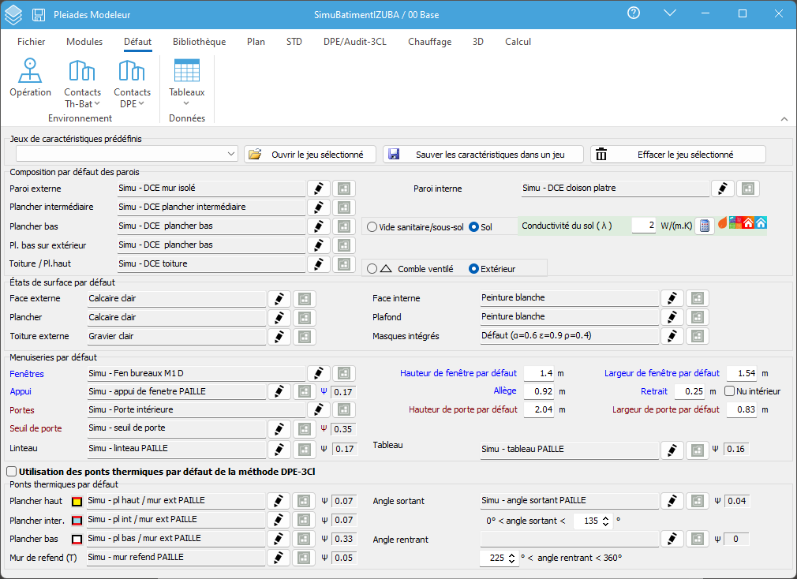
Task: Click the blue house icon near conductivity
Action: click(x=761, y=222)
